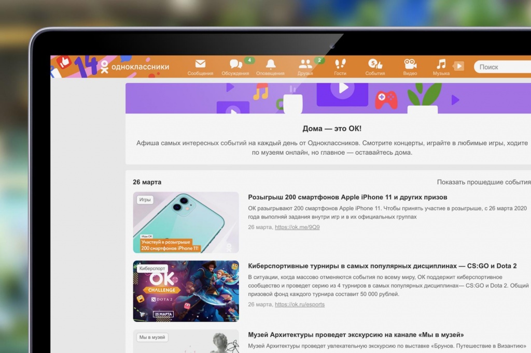Open iPhone 11 giveaway thumbnail
The image size is (531, 353).
pos(186,223)
